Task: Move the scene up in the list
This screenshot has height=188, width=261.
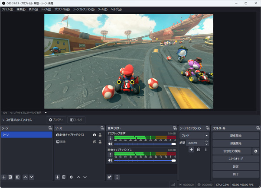Action: point(25,177)
